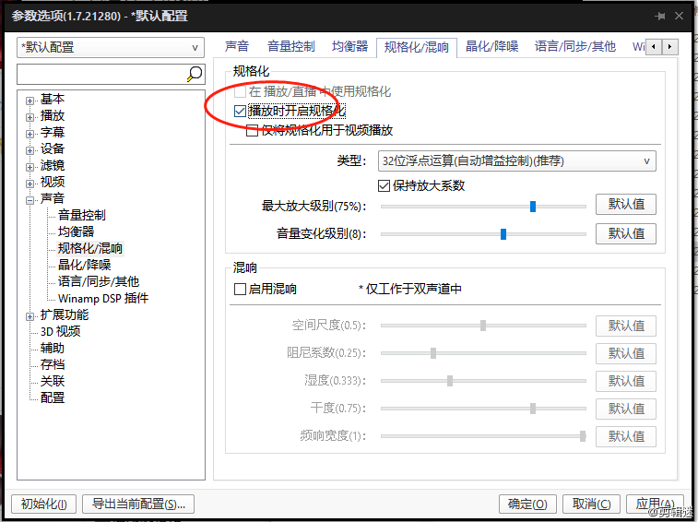Switch to the 语言/同步/其他 tab
Screen dimensions: 698x522
tap(575, 46)
